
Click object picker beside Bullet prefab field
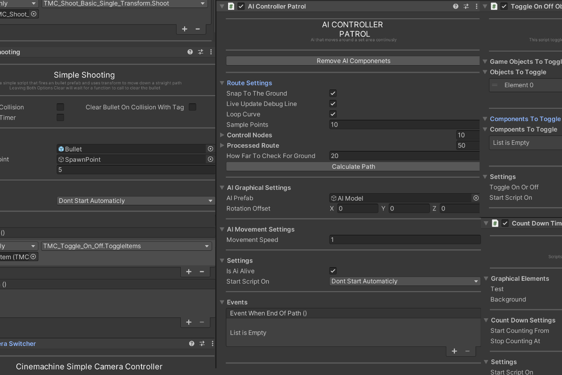[x=210, y=149]
